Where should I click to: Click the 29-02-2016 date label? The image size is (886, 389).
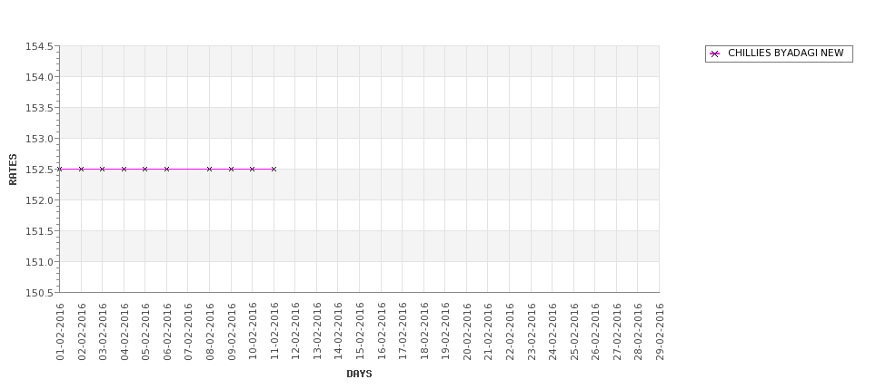[660, 332]
